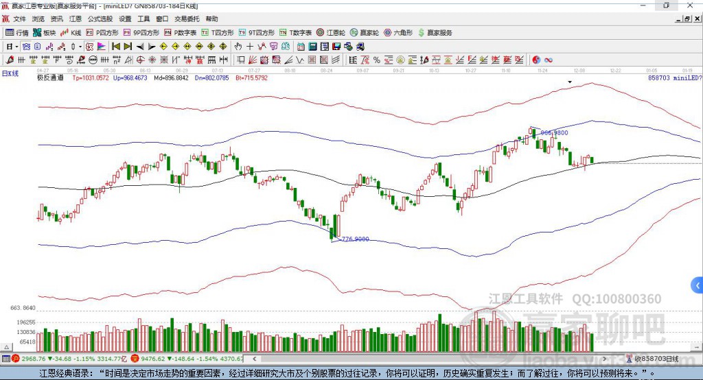Move chart left with black left arrow
This screenshot has width=703, height=380.
click(x=140, y=47)
